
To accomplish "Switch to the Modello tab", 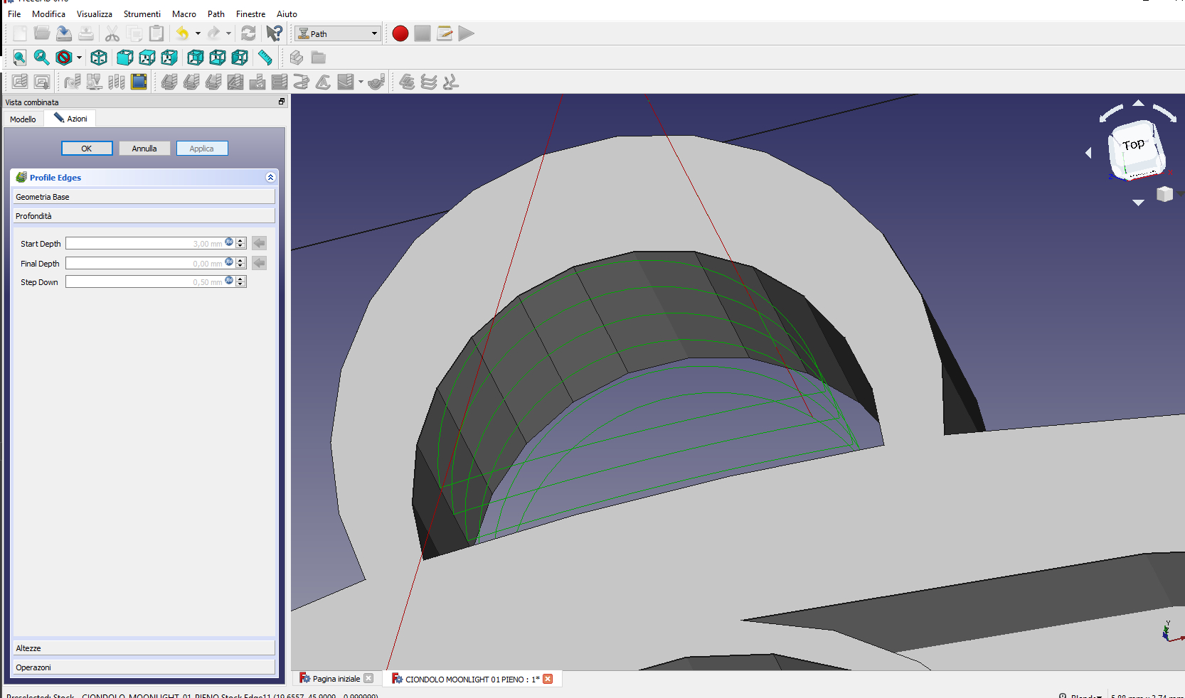I will 23,119.
